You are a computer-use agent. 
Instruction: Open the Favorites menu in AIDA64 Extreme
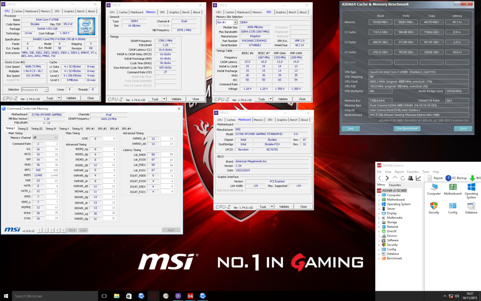coord(412,172)
